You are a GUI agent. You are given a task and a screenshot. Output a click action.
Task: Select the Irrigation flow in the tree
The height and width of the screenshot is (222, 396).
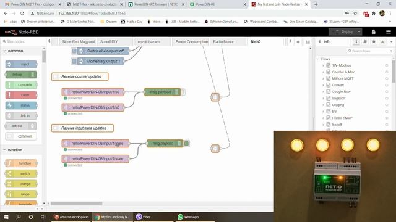(x=338, y=98)
